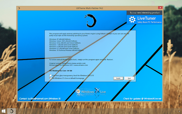Click 'OS: Windows 8.1 Core 64-bit' text

tap(61, 71)
